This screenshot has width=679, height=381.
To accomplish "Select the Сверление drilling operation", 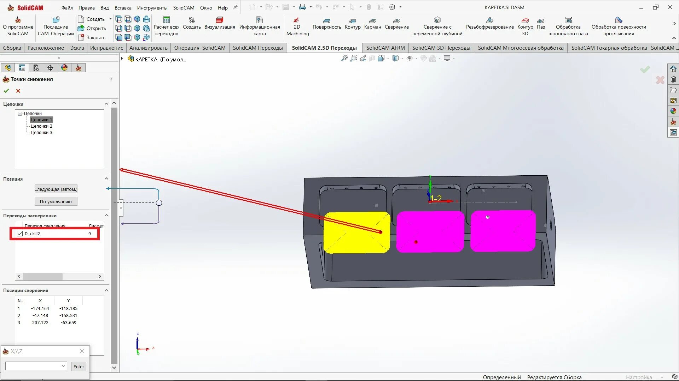I will pos(397,23).
